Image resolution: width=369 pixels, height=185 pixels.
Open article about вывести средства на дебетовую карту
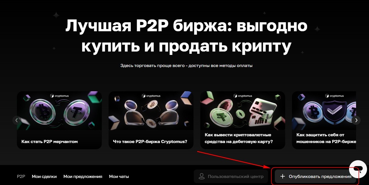(x=243, y=120)
